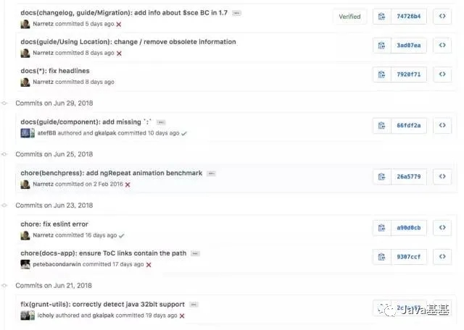The height and width of the screenshot is (330, 464).
Task: Click the Verified signature badge
Action: 349,16
